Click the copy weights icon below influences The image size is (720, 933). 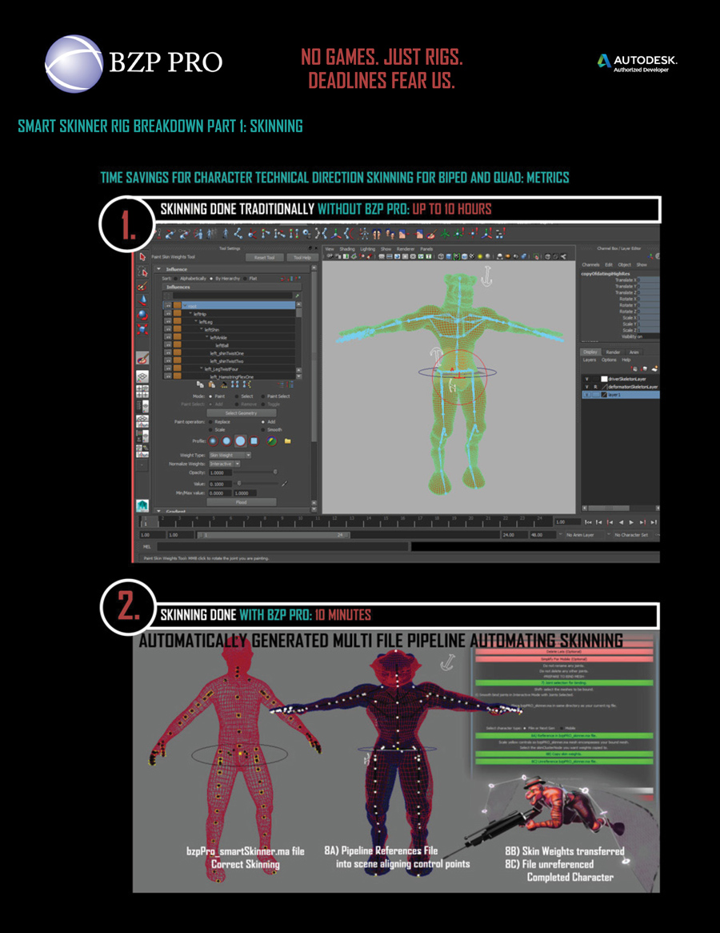pyautogui.click(x=200, y=385)
